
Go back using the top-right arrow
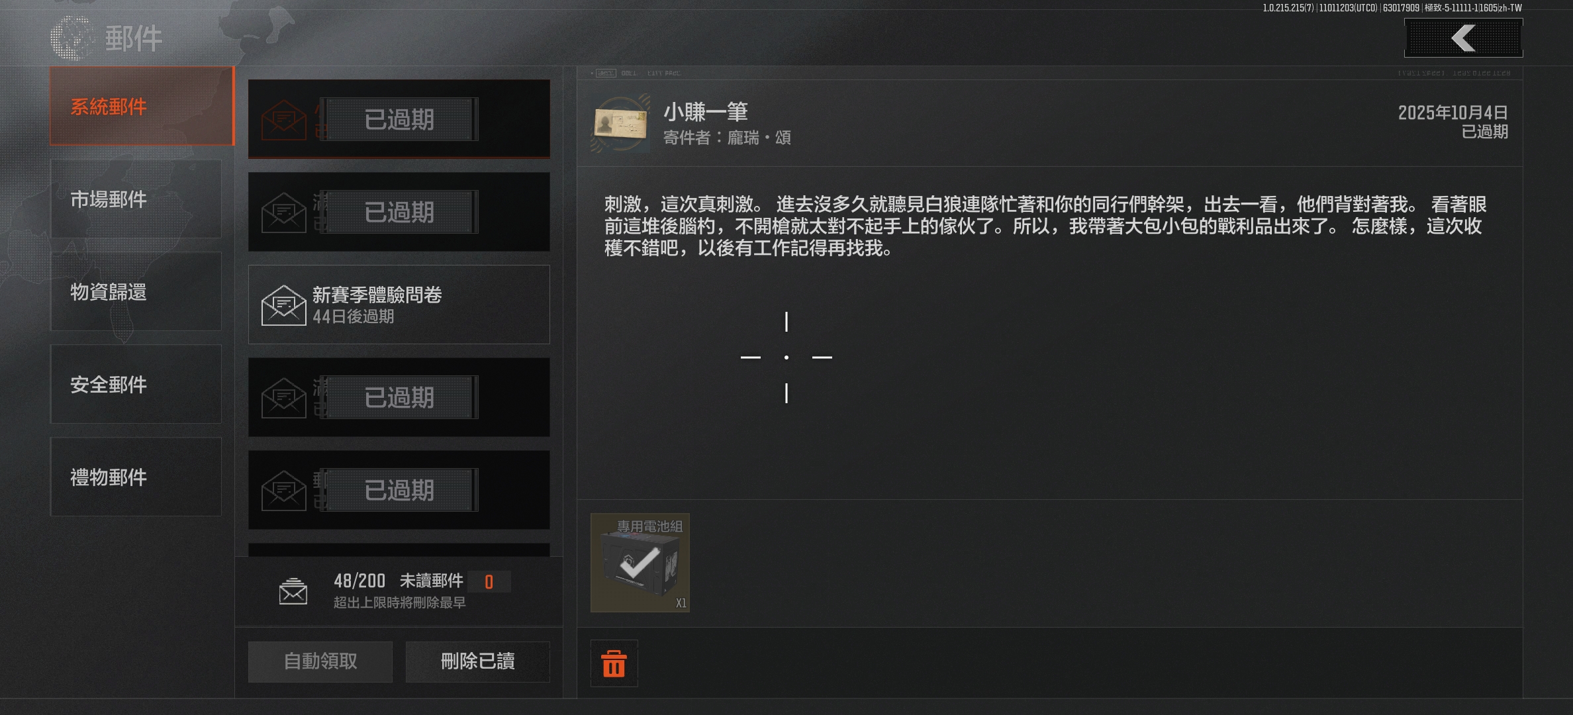(1463, 38)
